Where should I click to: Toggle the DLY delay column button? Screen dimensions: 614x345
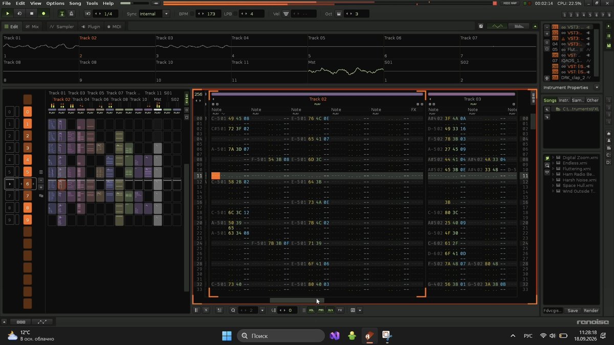(331, 310)
